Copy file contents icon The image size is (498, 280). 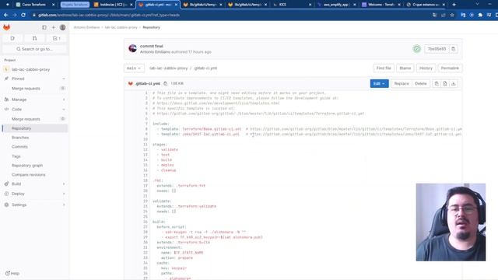point(437,83)
